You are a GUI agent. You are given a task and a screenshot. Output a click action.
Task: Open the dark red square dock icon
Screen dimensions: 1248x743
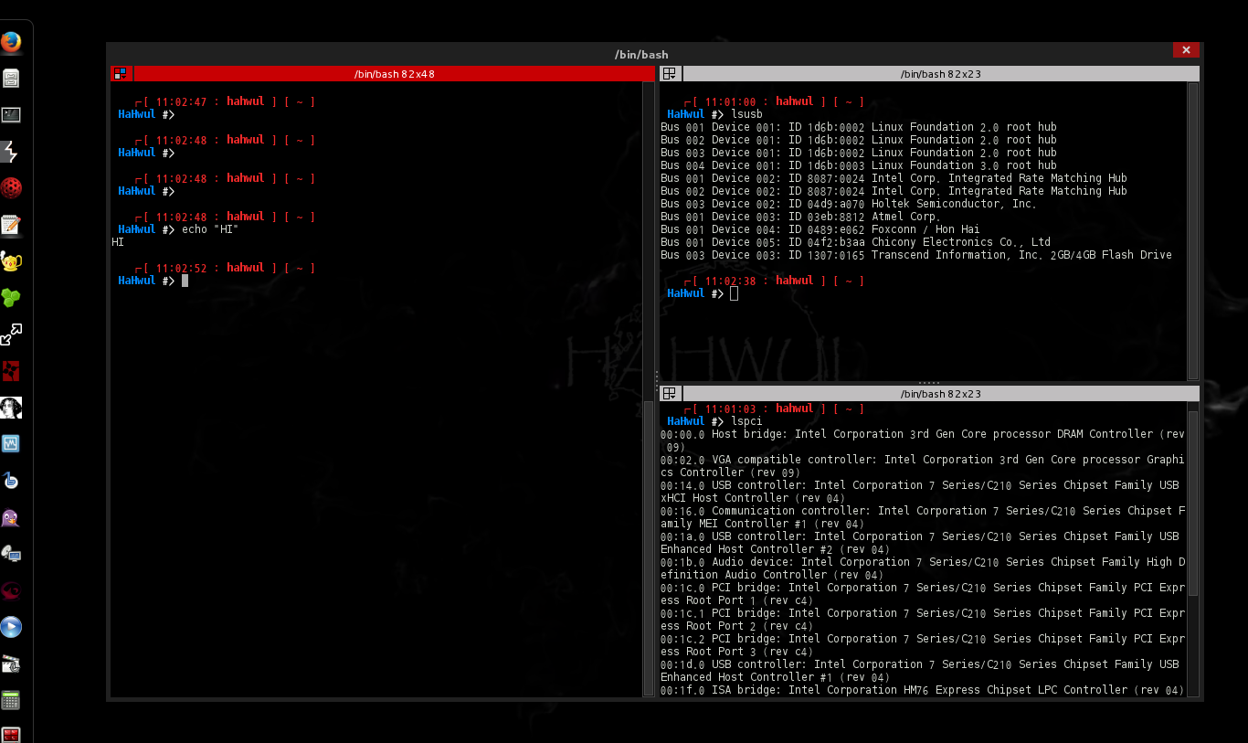[11, 371]
